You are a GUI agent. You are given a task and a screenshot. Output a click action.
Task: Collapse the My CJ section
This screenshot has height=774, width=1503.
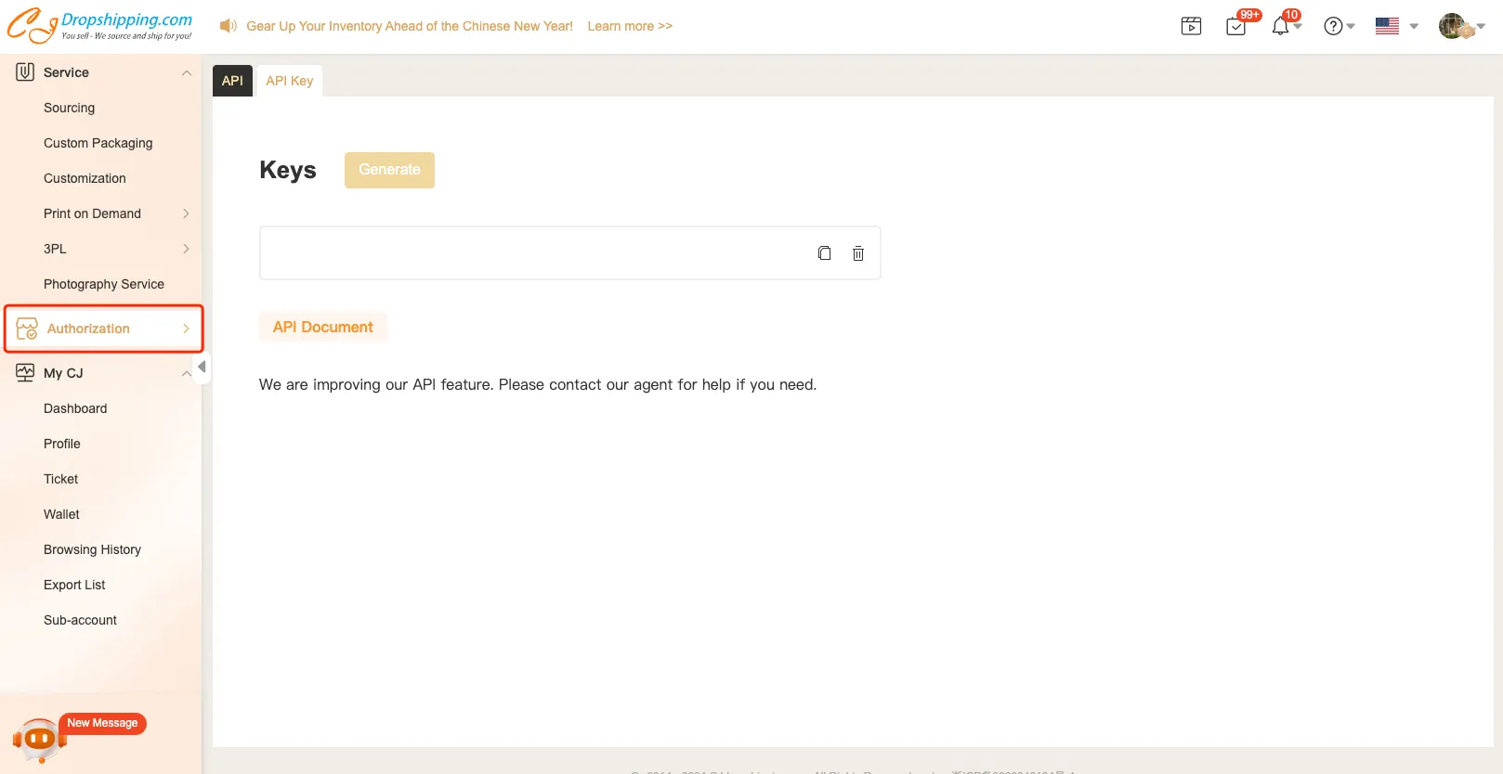[186, 373]
